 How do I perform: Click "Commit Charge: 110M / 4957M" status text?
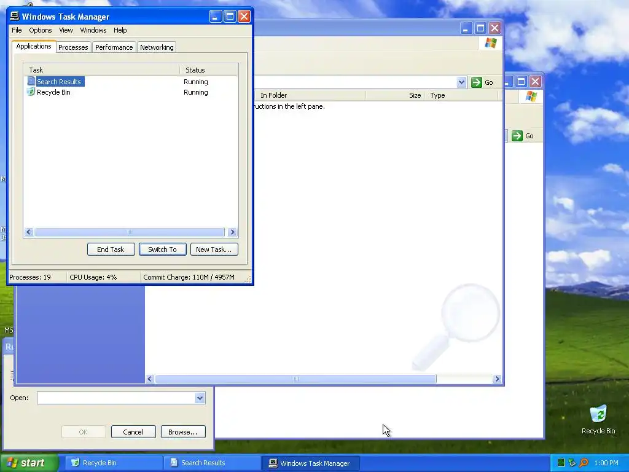click(189, 277)
